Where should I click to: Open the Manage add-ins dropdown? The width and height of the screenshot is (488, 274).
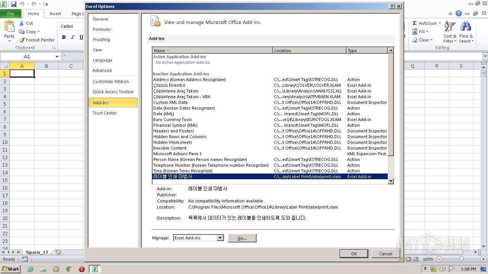pyautogui.click(x=220, y=238)
